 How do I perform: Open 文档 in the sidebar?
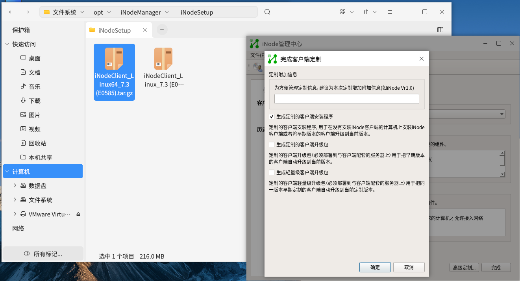(35, 72)
